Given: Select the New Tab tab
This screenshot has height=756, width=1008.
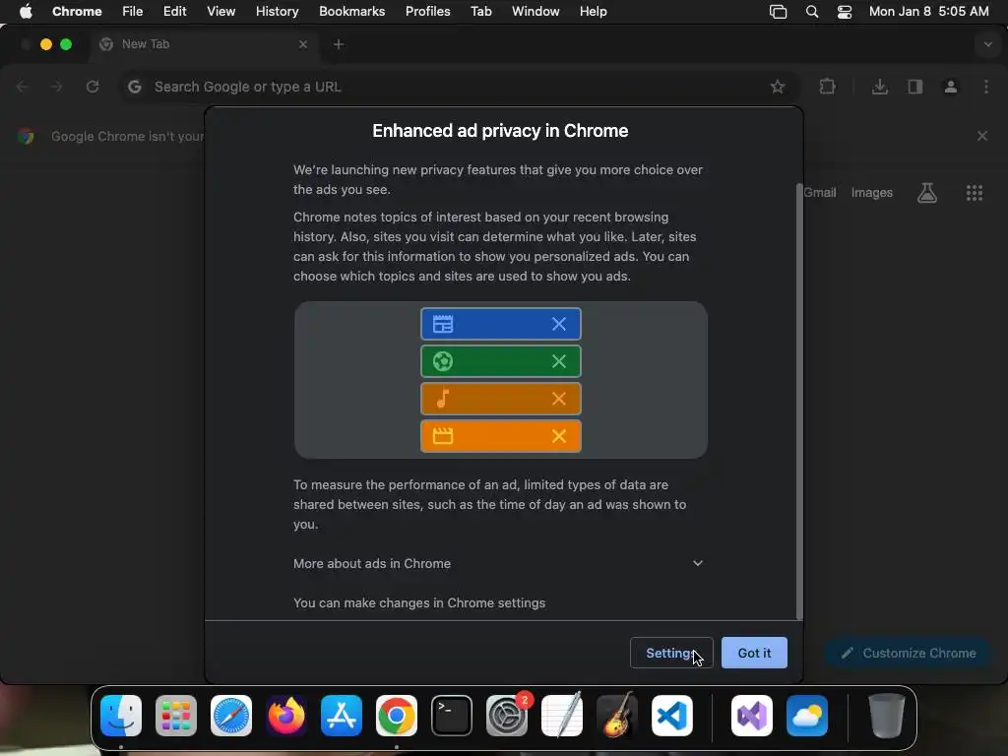Looking at the screenshot, I should pyautogui.click(x=205, y=44).
